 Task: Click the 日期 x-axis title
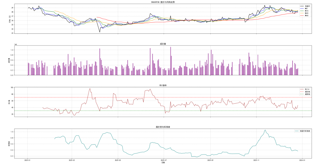(x=163, y=162)
